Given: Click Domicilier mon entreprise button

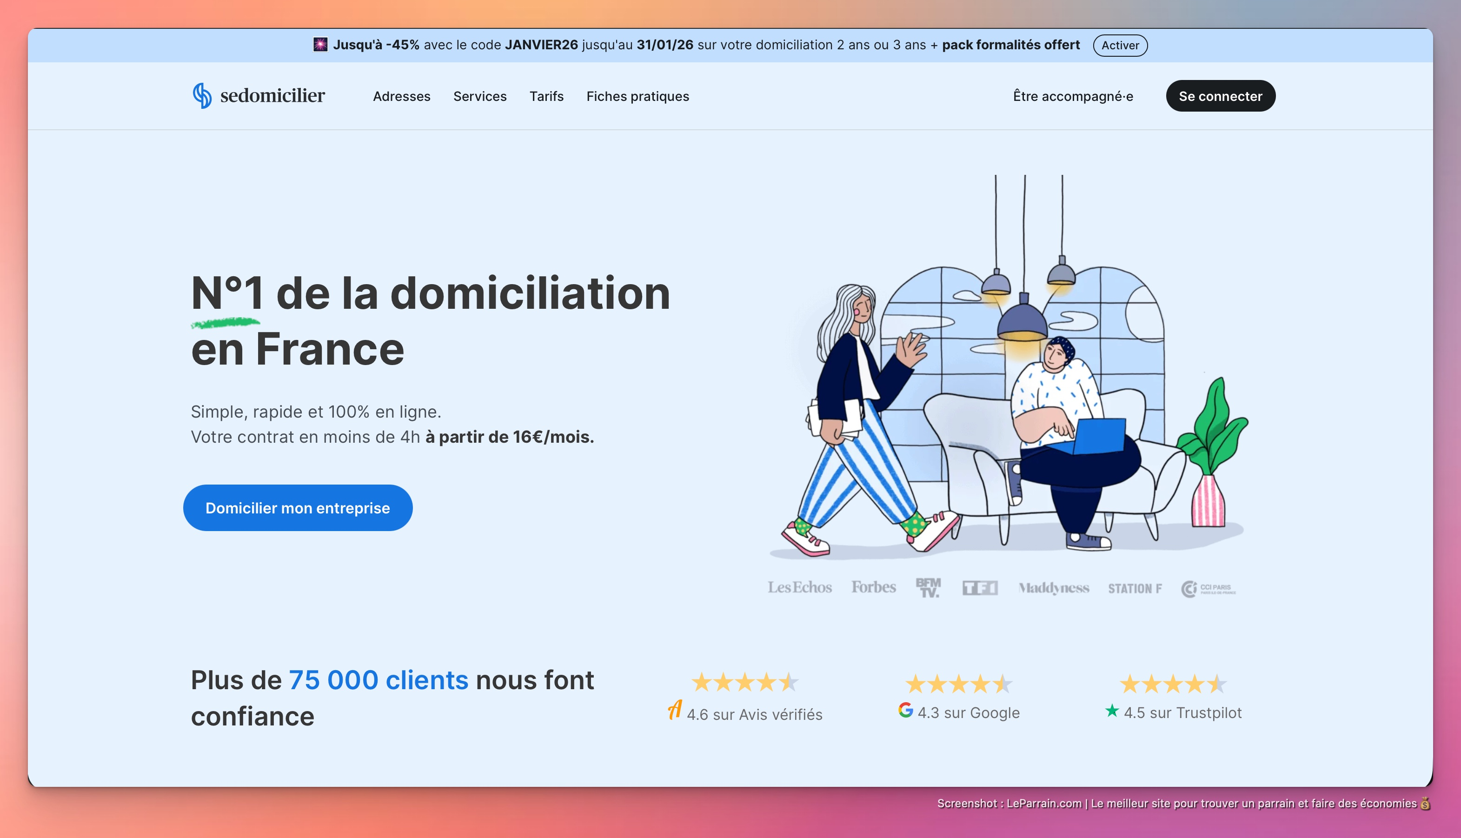Looking at the screenshot, I should [x=298, y=508].
